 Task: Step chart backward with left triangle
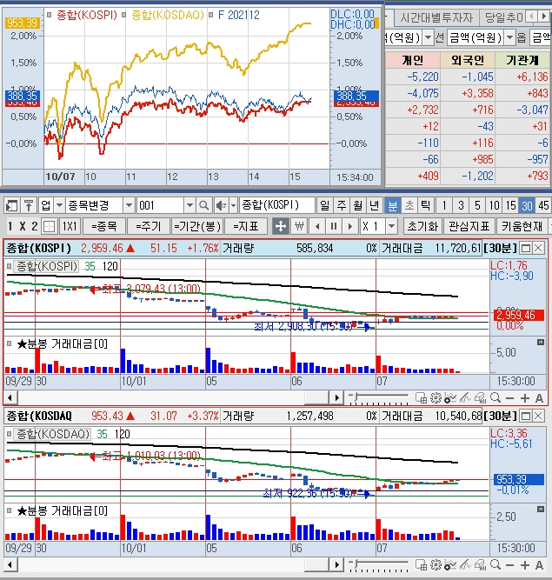coord(317,226)
